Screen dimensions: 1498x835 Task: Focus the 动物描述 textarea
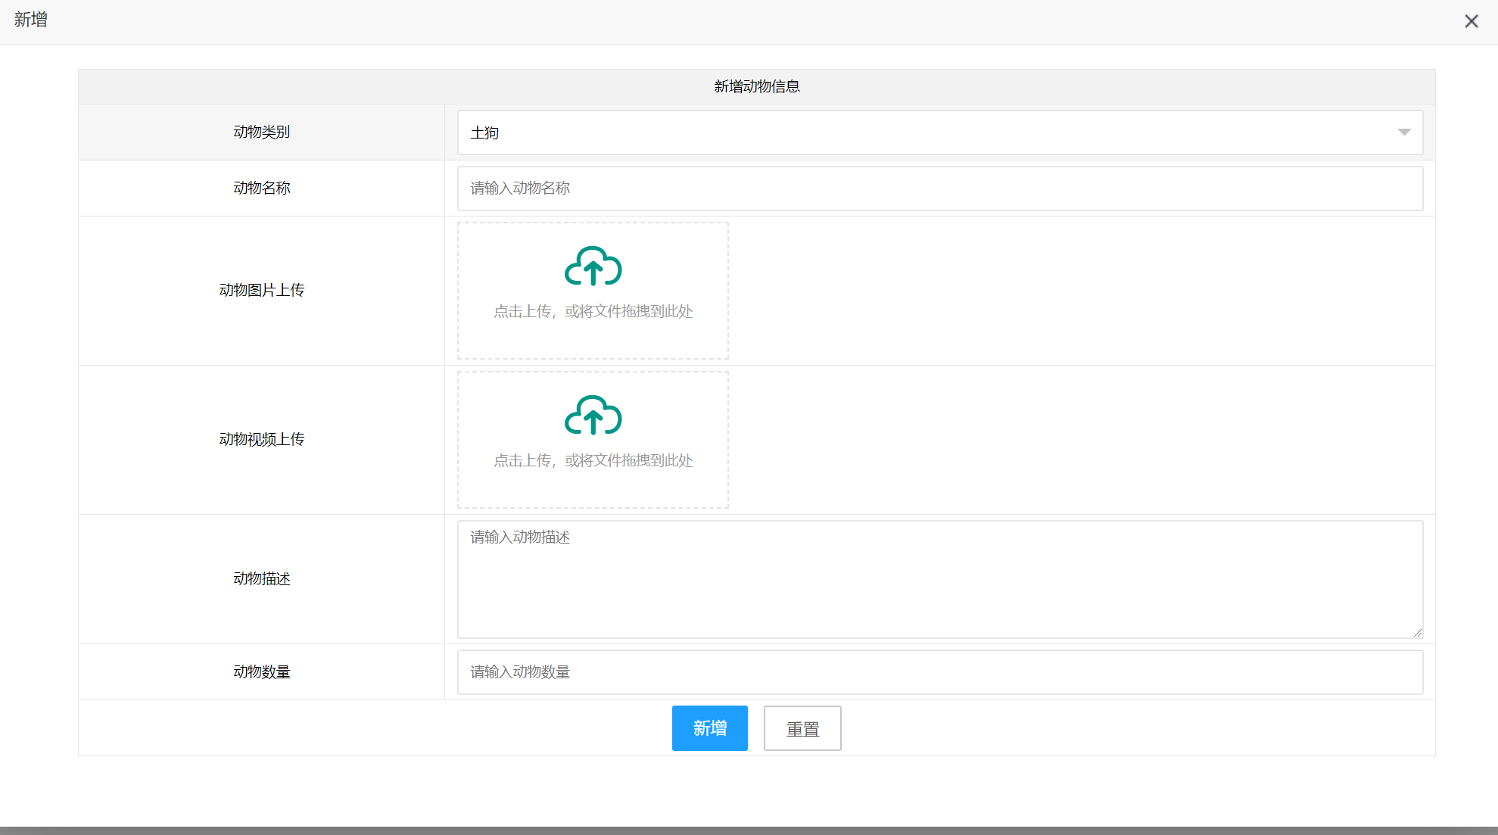(939, 579)
